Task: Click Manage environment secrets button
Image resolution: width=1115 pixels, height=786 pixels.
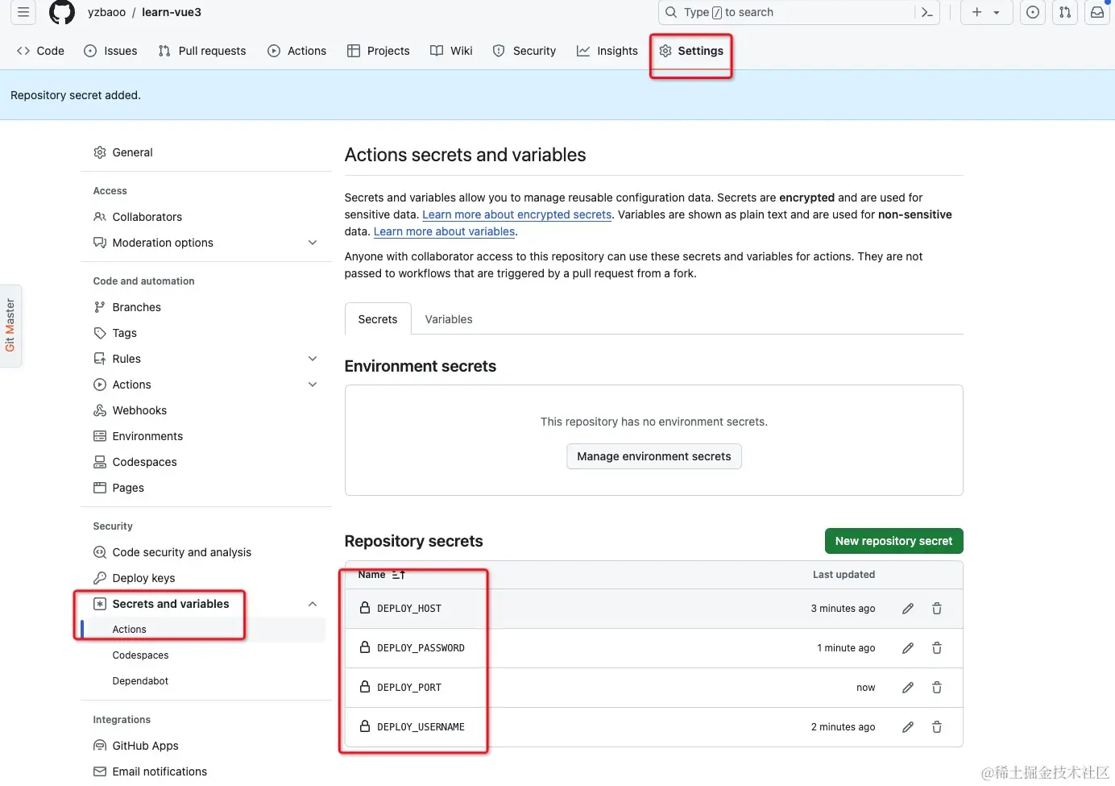Action: 653,456
